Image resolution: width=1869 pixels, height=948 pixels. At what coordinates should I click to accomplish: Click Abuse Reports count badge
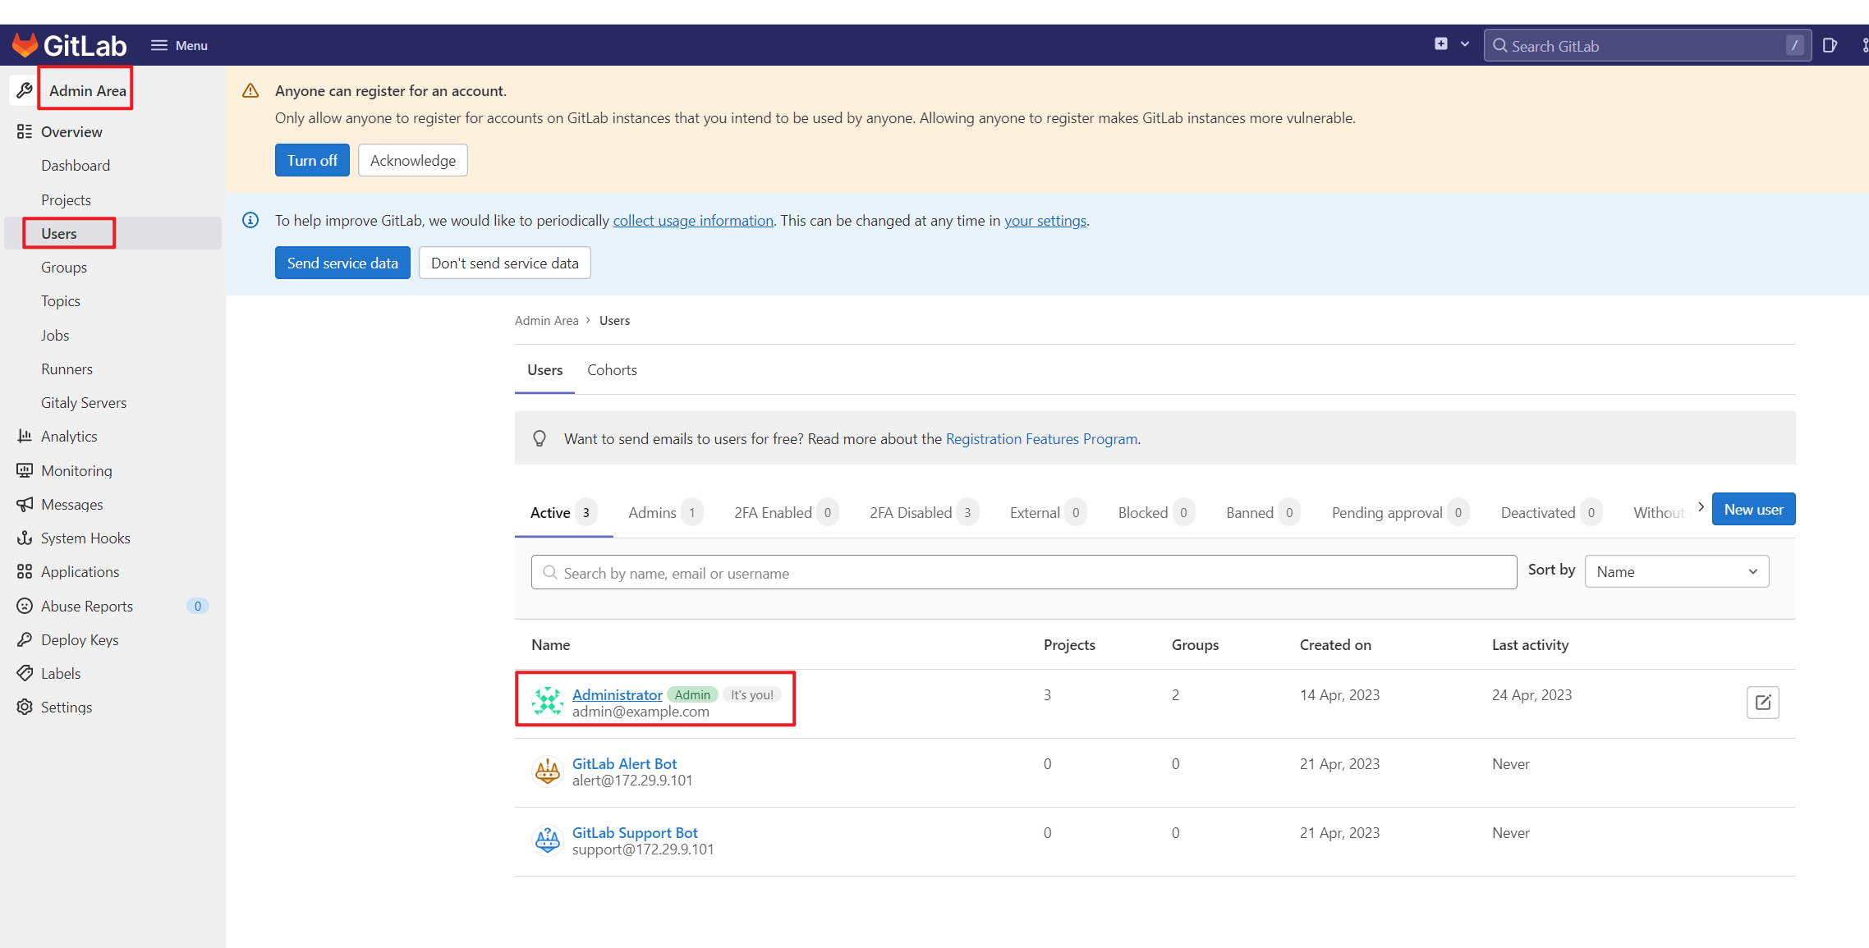point(197,606)
